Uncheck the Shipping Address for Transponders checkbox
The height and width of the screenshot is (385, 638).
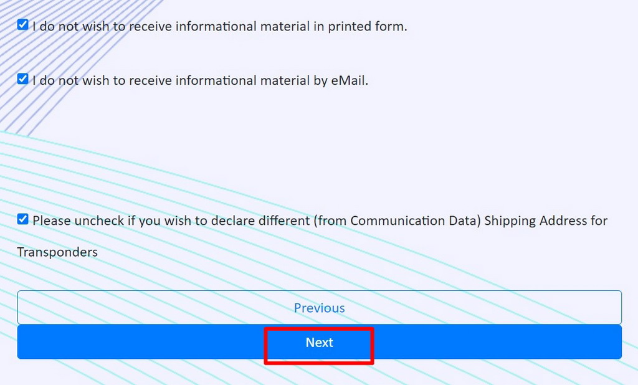point(23,219)
